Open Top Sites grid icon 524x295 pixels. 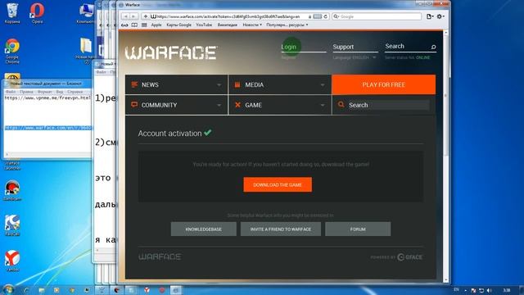click(144, 25)
